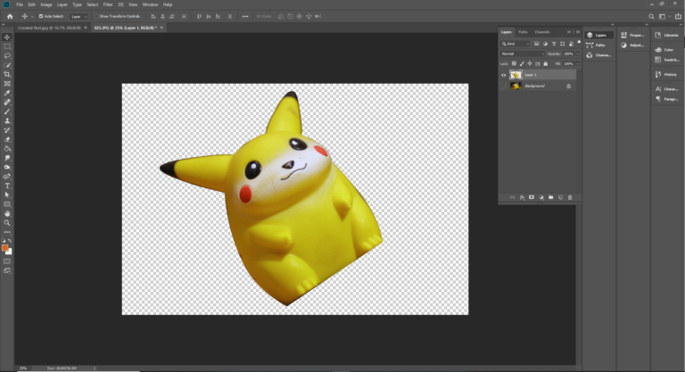Open the Window menu
Image resolution: width=685 pixels, height=372 pixels.
(150, 4)
